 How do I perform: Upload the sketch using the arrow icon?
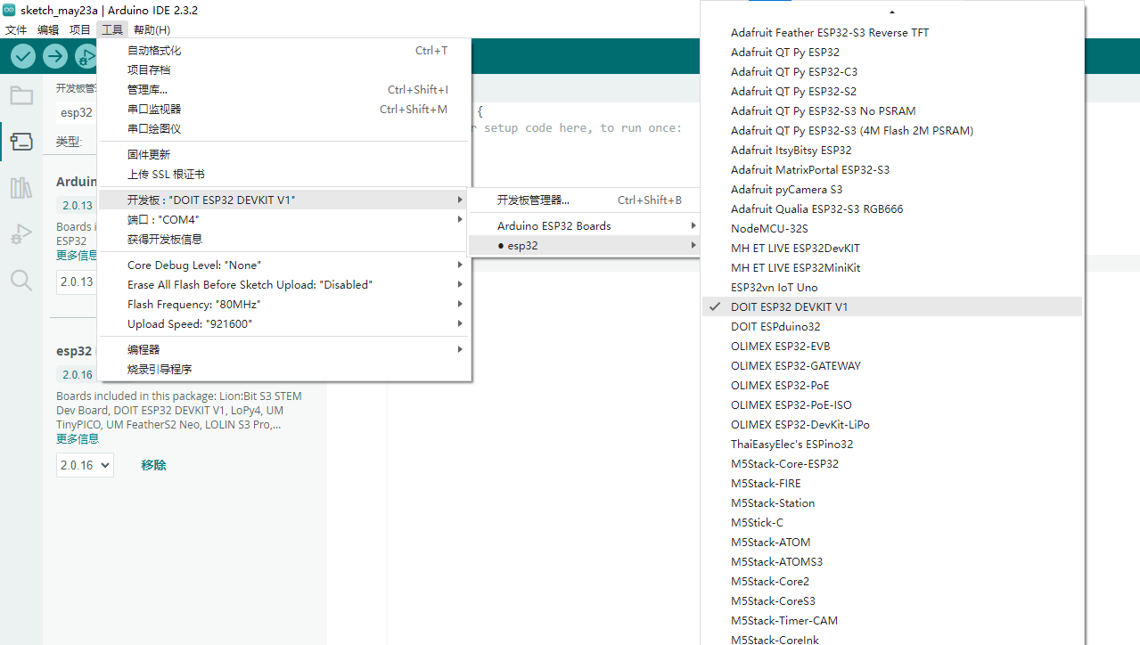pyautogui.click(x=54, y=55)
